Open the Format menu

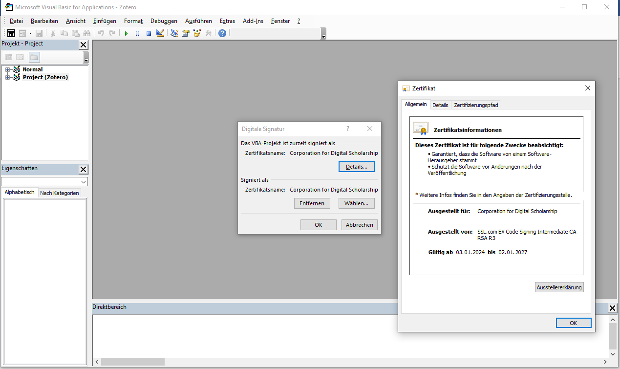pyautogui.click(x=133, y=21)
